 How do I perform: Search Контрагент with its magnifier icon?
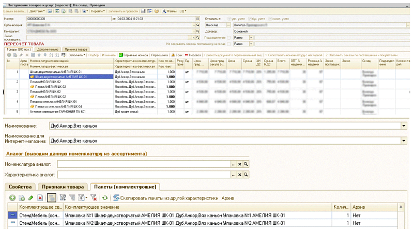(x=197, y=32)
